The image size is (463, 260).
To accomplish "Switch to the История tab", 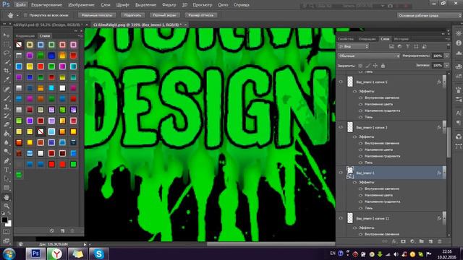I will tap(402, 39).
